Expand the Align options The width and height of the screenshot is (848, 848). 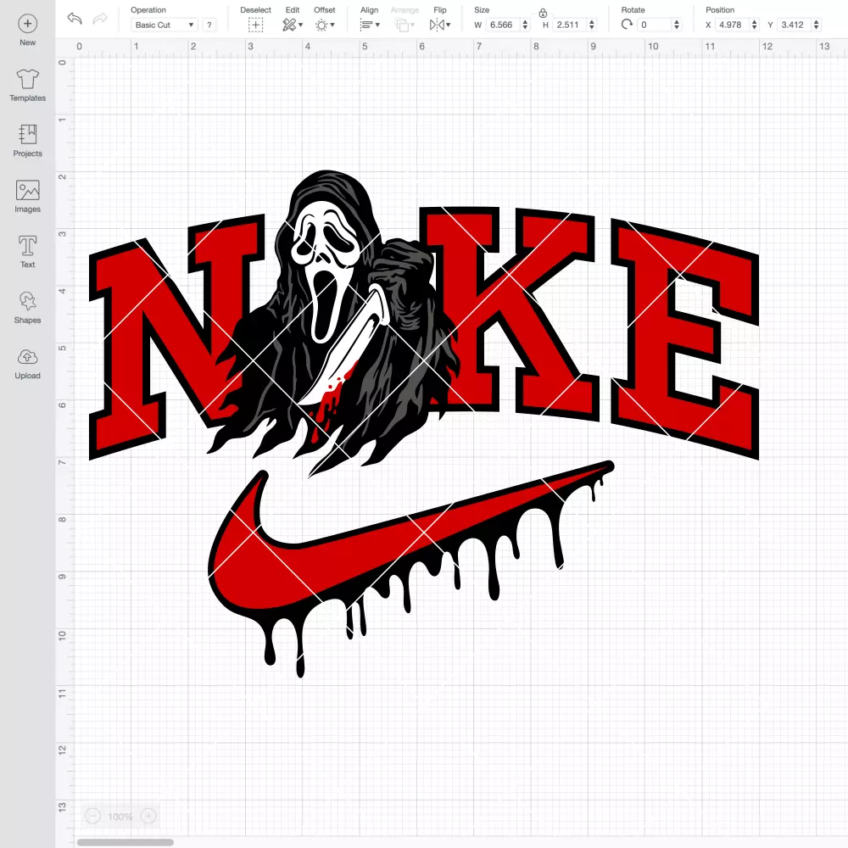coord(370,25)
